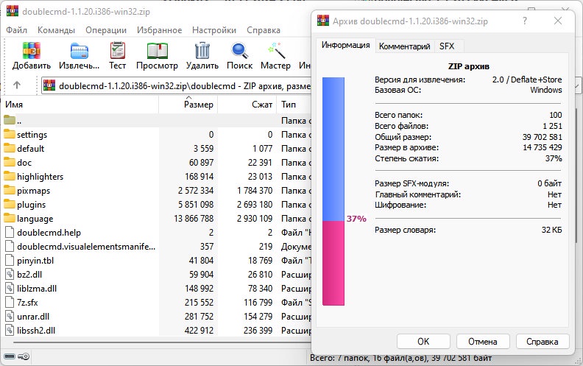
Task: Click the Поиск magnifier icon
Action: click(x=240, y=51)
